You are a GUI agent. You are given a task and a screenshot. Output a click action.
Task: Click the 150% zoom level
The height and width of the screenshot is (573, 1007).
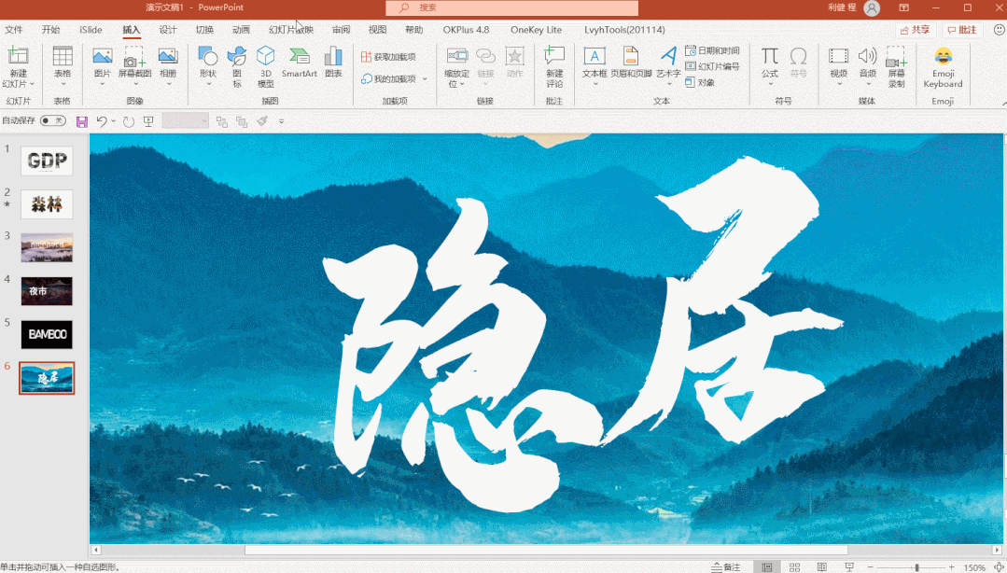pyautogui.click(x=974, y=567)
